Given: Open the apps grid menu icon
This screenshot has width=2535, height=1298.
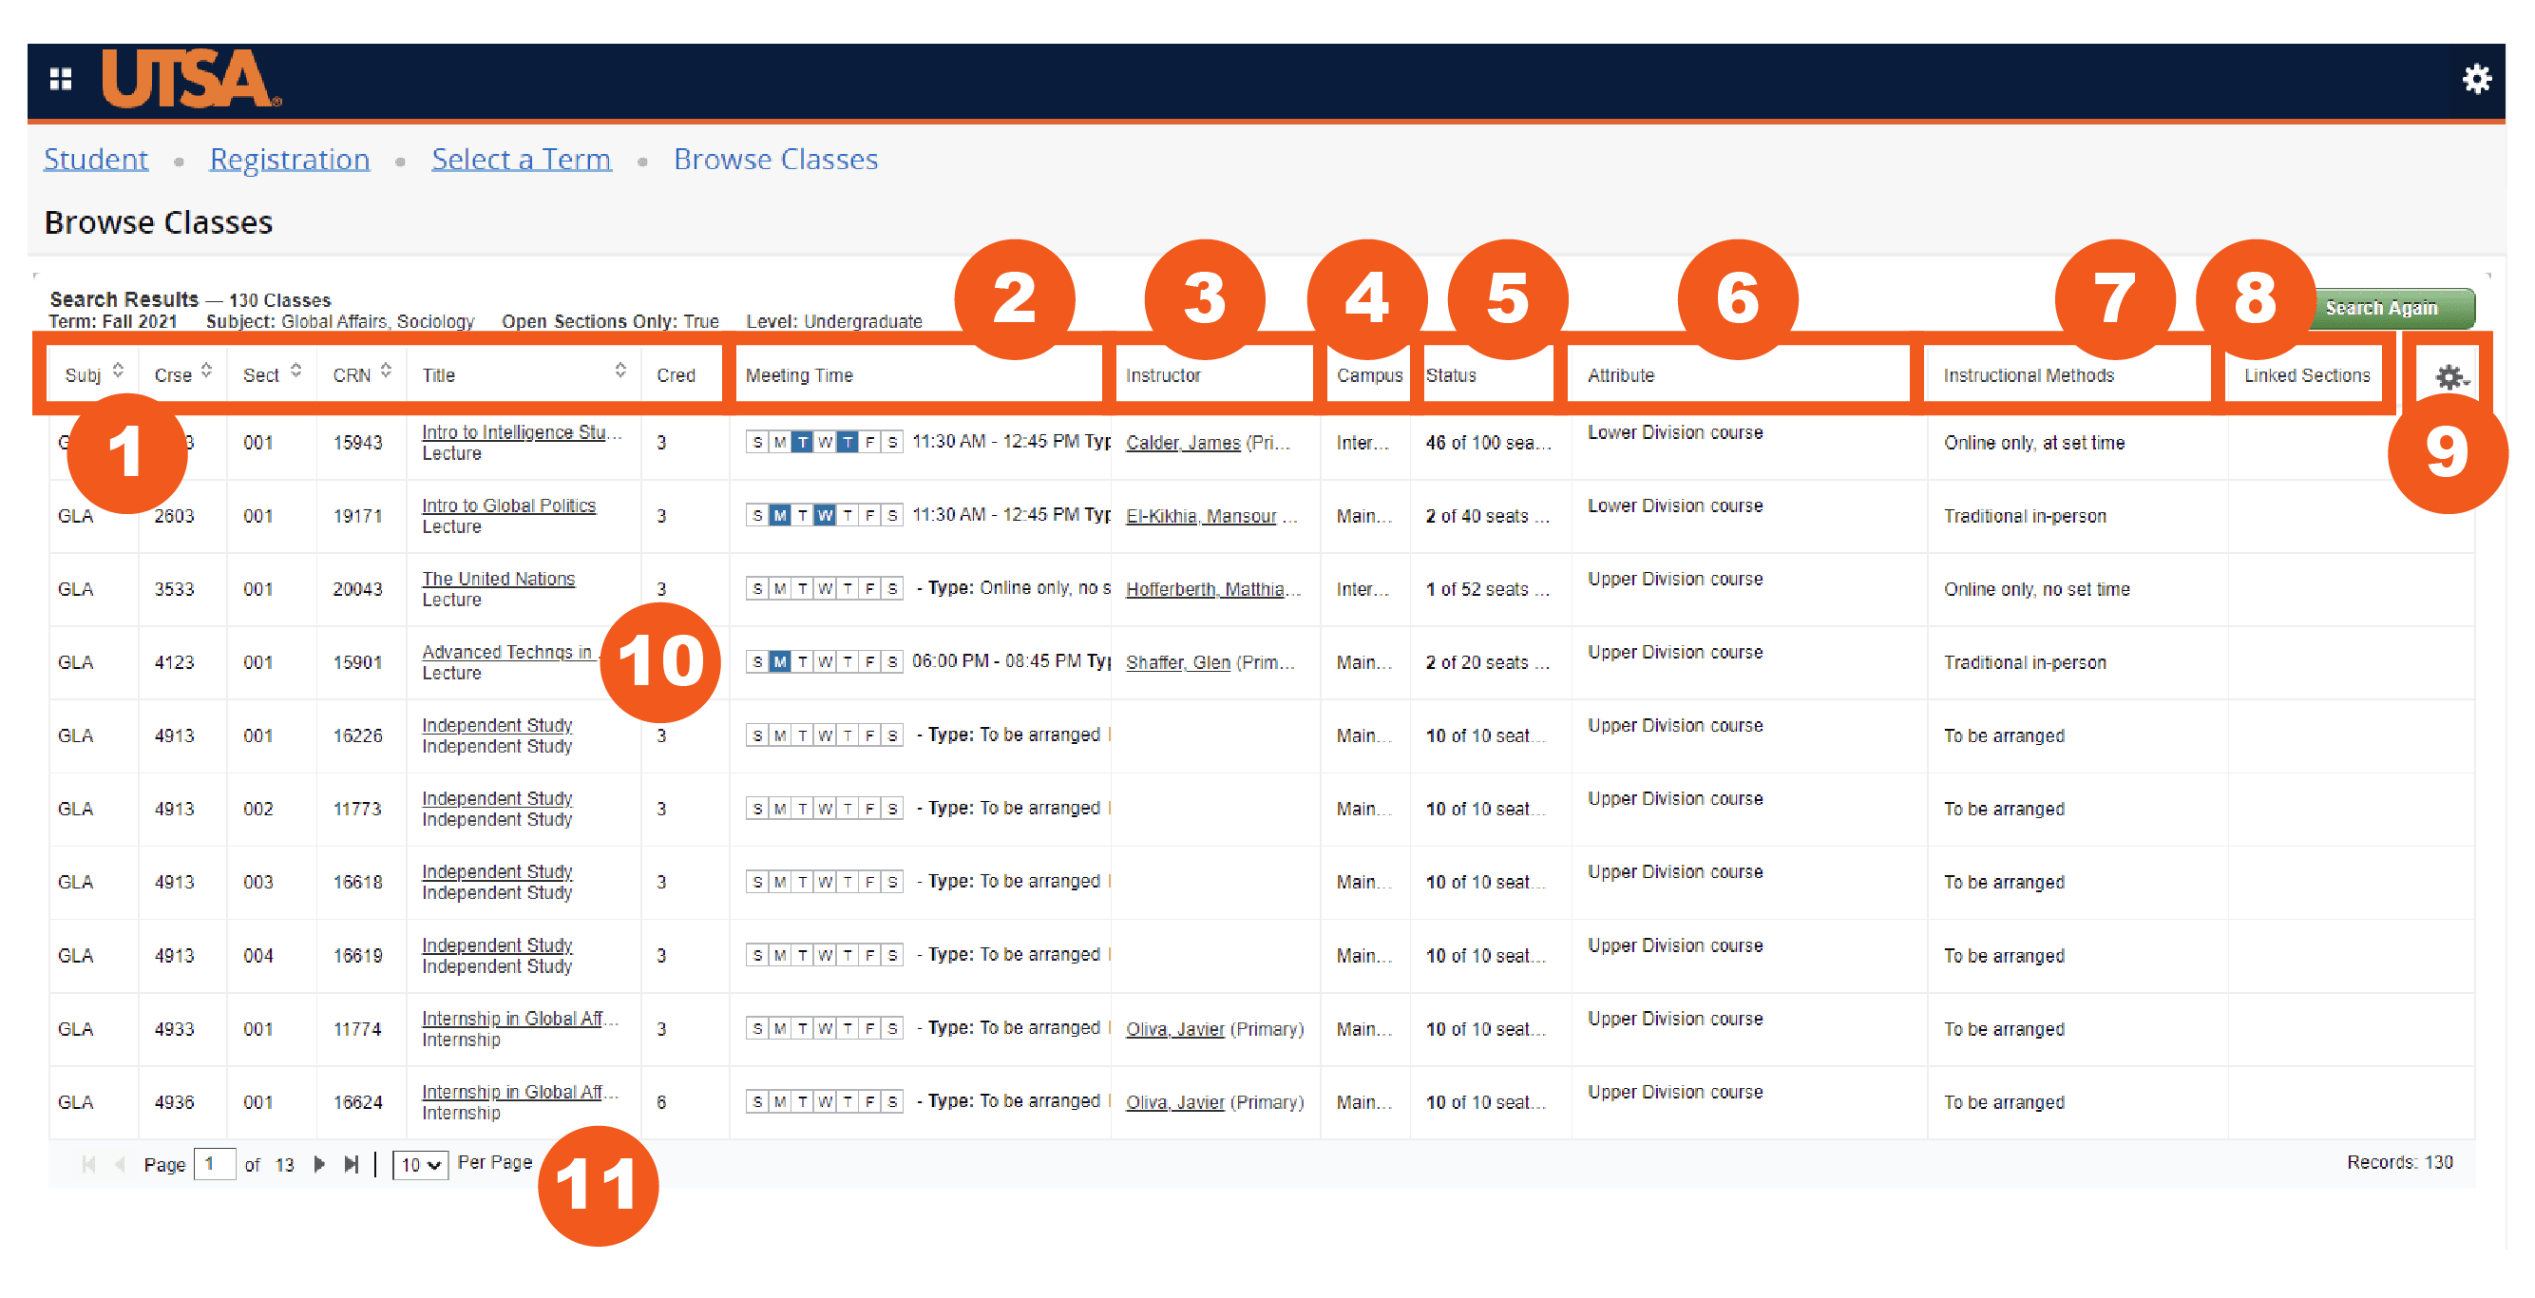Looking at the screenshot, I should tap(61, 79).
